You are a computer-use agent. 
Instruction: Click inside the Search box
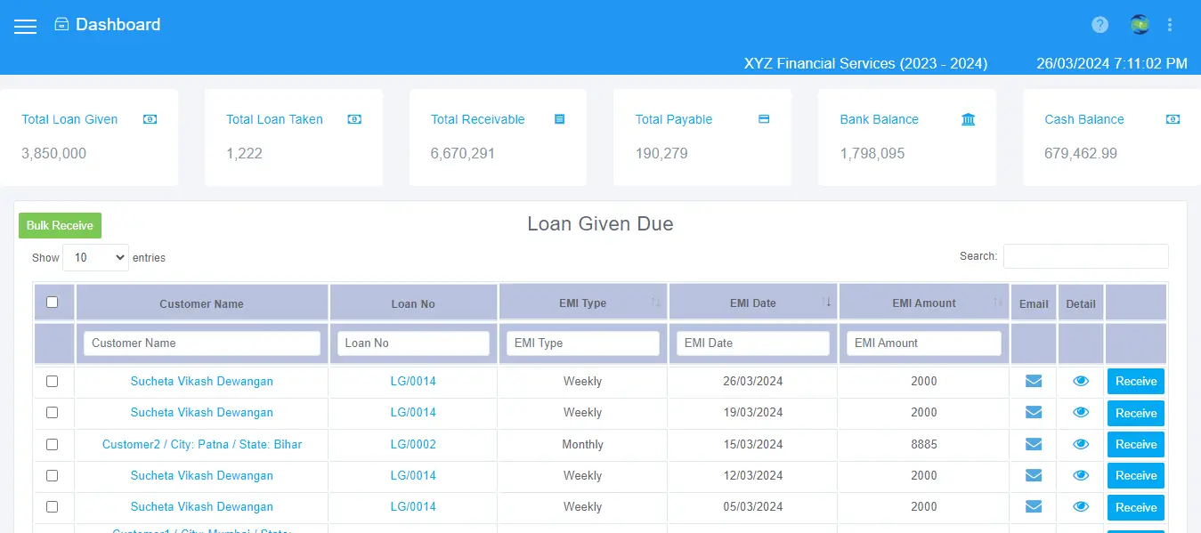[1085, 256]
